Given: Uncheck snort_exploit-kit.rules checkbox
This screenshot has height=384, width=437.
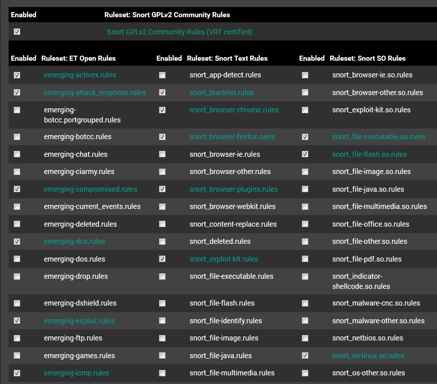Looking at the screenshot, I should click(x=162, y=259).
